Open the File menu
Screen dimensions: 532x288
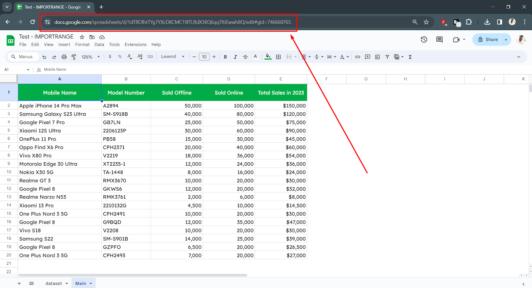23,45
